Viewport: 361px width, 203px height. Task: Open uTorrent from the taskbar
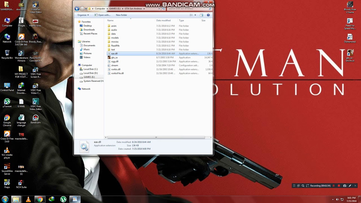point(63,199)
